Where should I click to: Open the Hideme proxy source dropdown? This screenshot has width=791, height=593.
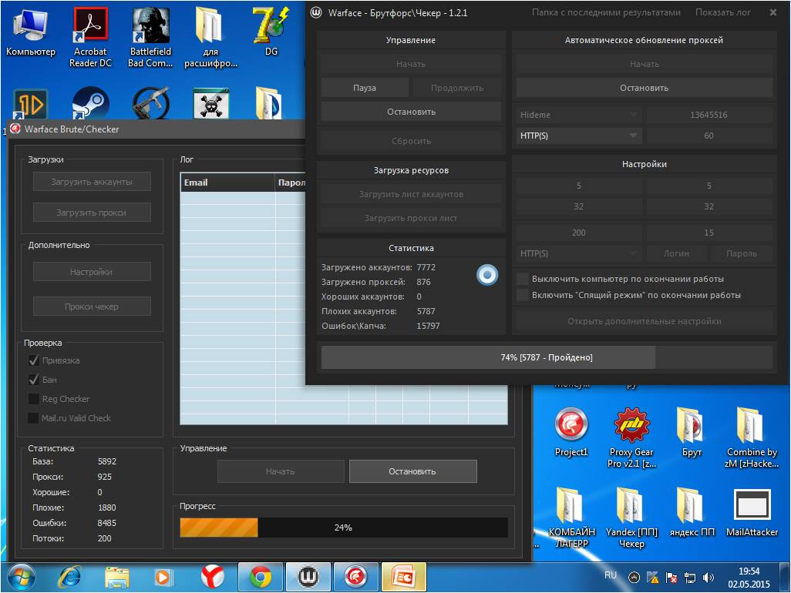[580, 115]
